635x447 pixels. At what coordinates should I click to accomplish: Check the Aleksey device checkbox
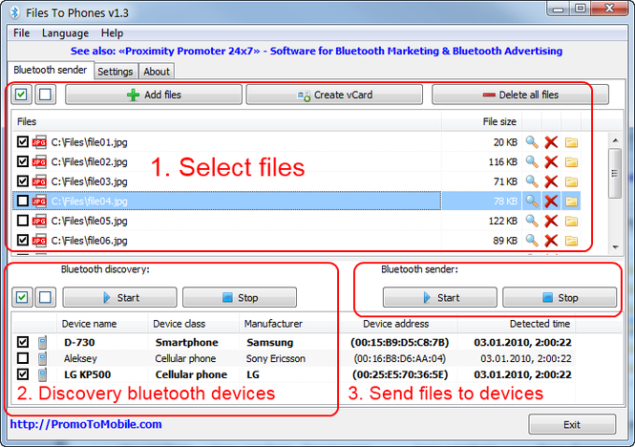pos(23,358)
